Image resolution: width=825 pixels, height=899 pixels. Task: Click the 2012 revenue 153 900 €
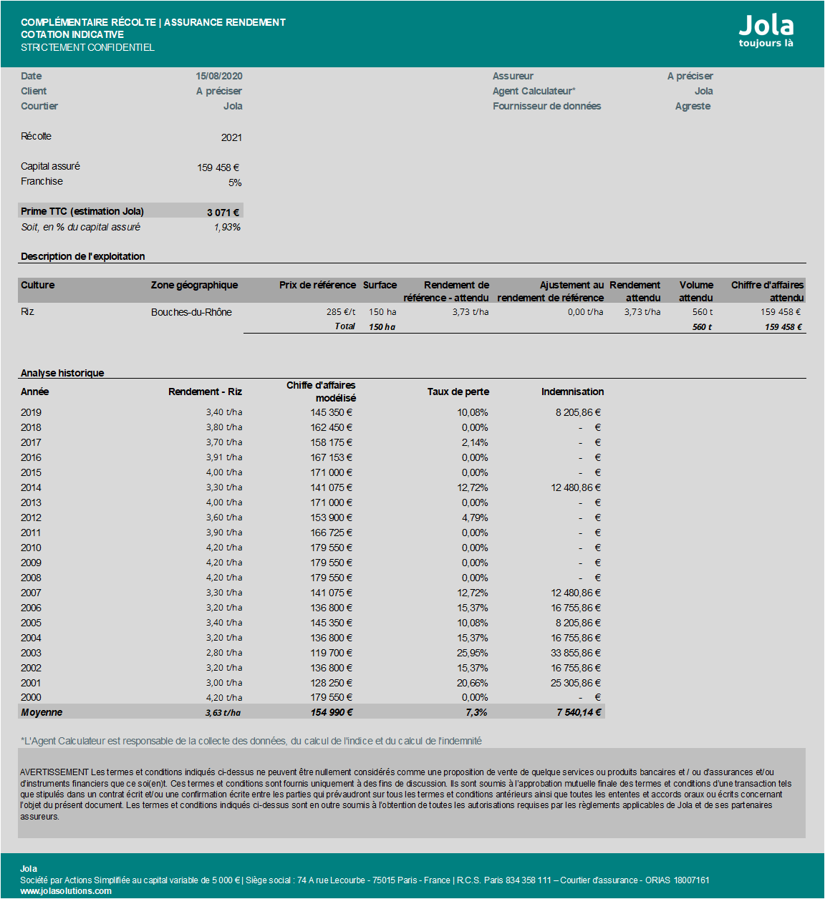tap(332, 517)
